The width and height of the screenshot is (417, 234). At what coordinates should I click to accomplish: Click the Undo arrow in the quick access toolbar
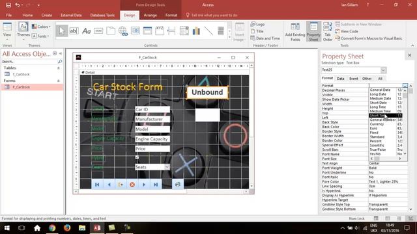click(x=18, y=5)
